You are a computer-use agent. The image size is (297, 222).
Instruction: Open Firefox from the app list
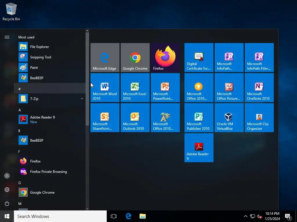(50, 161)
